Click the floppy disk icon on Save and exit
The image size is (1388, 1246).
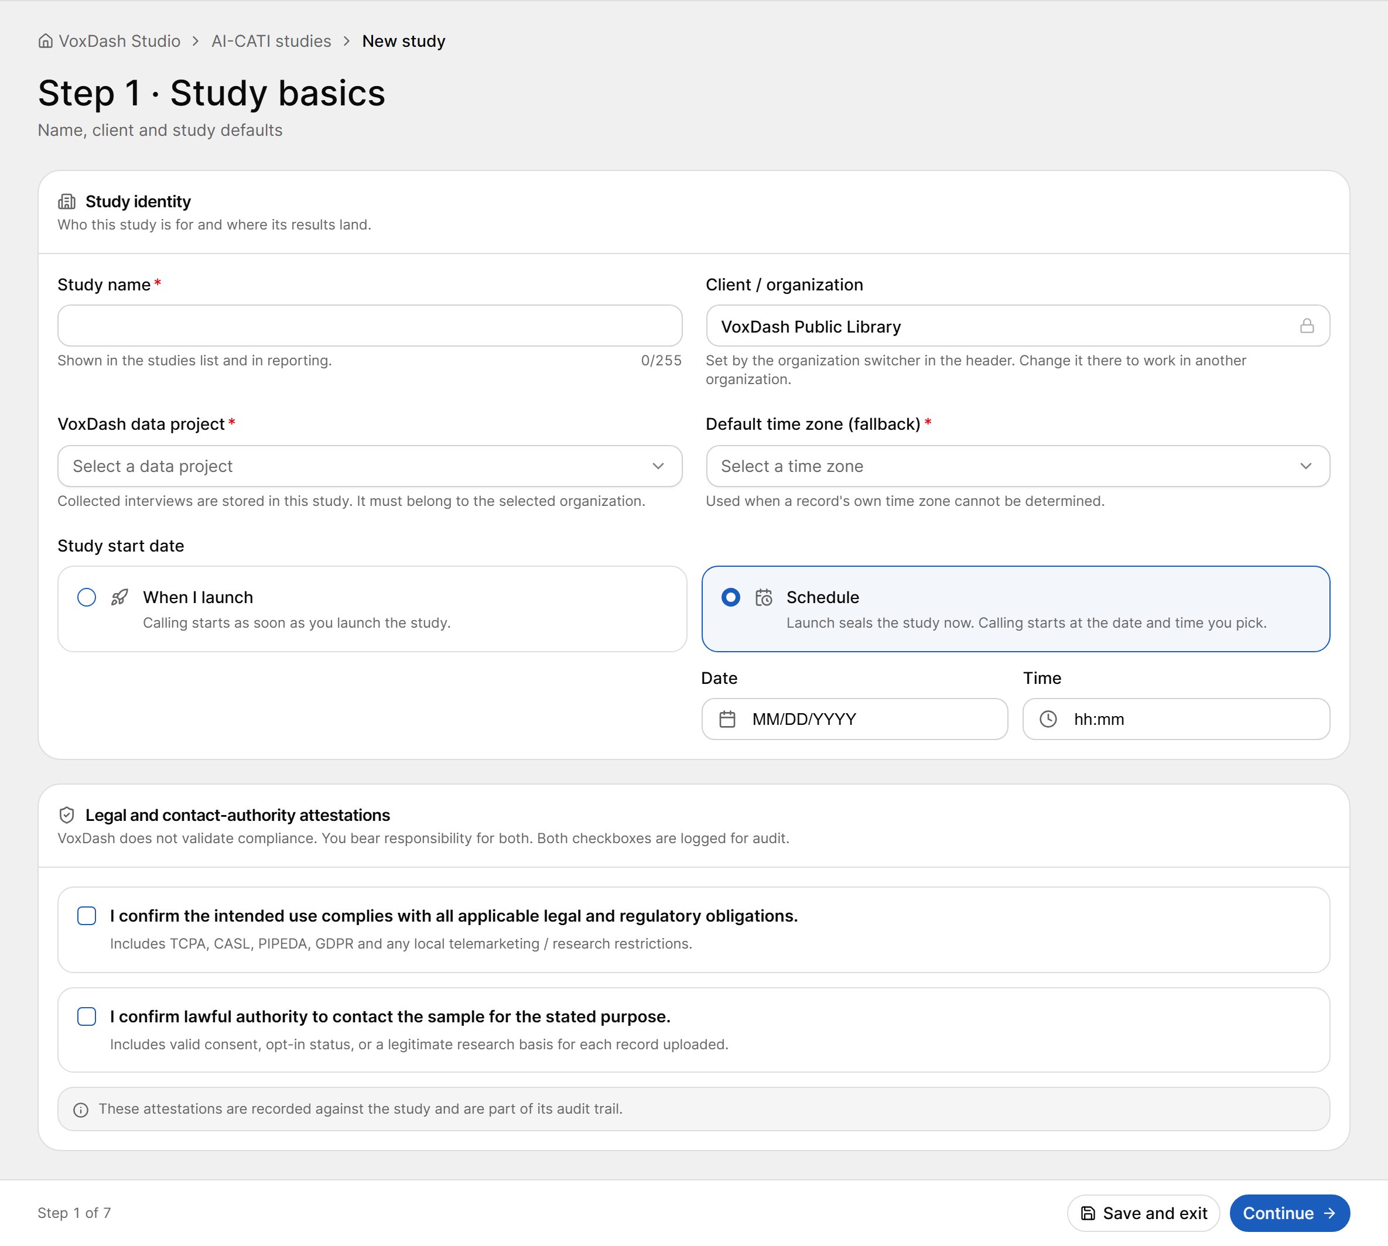coord(1088,1213)
